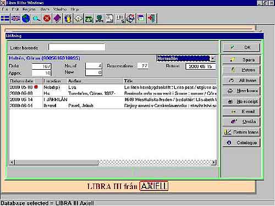Image resolution: width=275 pixels, height=206 pixels.
Task: Click the New field showing 0
Action: [94, 73]
